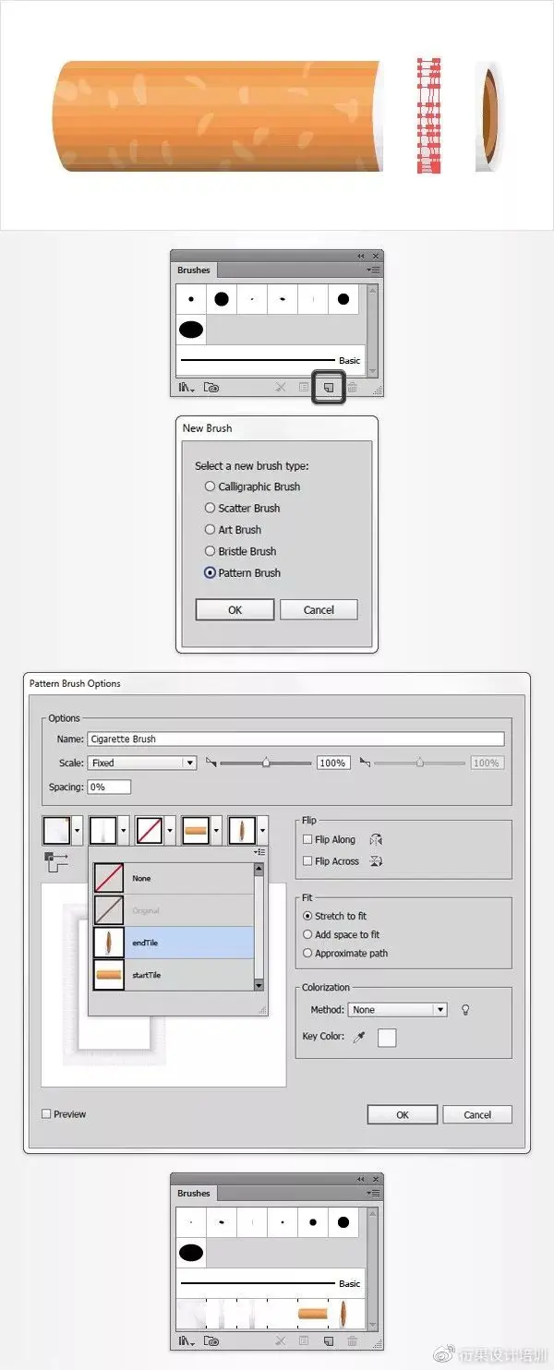The image size is (554, 1370).
Task: Click the highlighted New Brush icon
Action: tap(329, 388)
